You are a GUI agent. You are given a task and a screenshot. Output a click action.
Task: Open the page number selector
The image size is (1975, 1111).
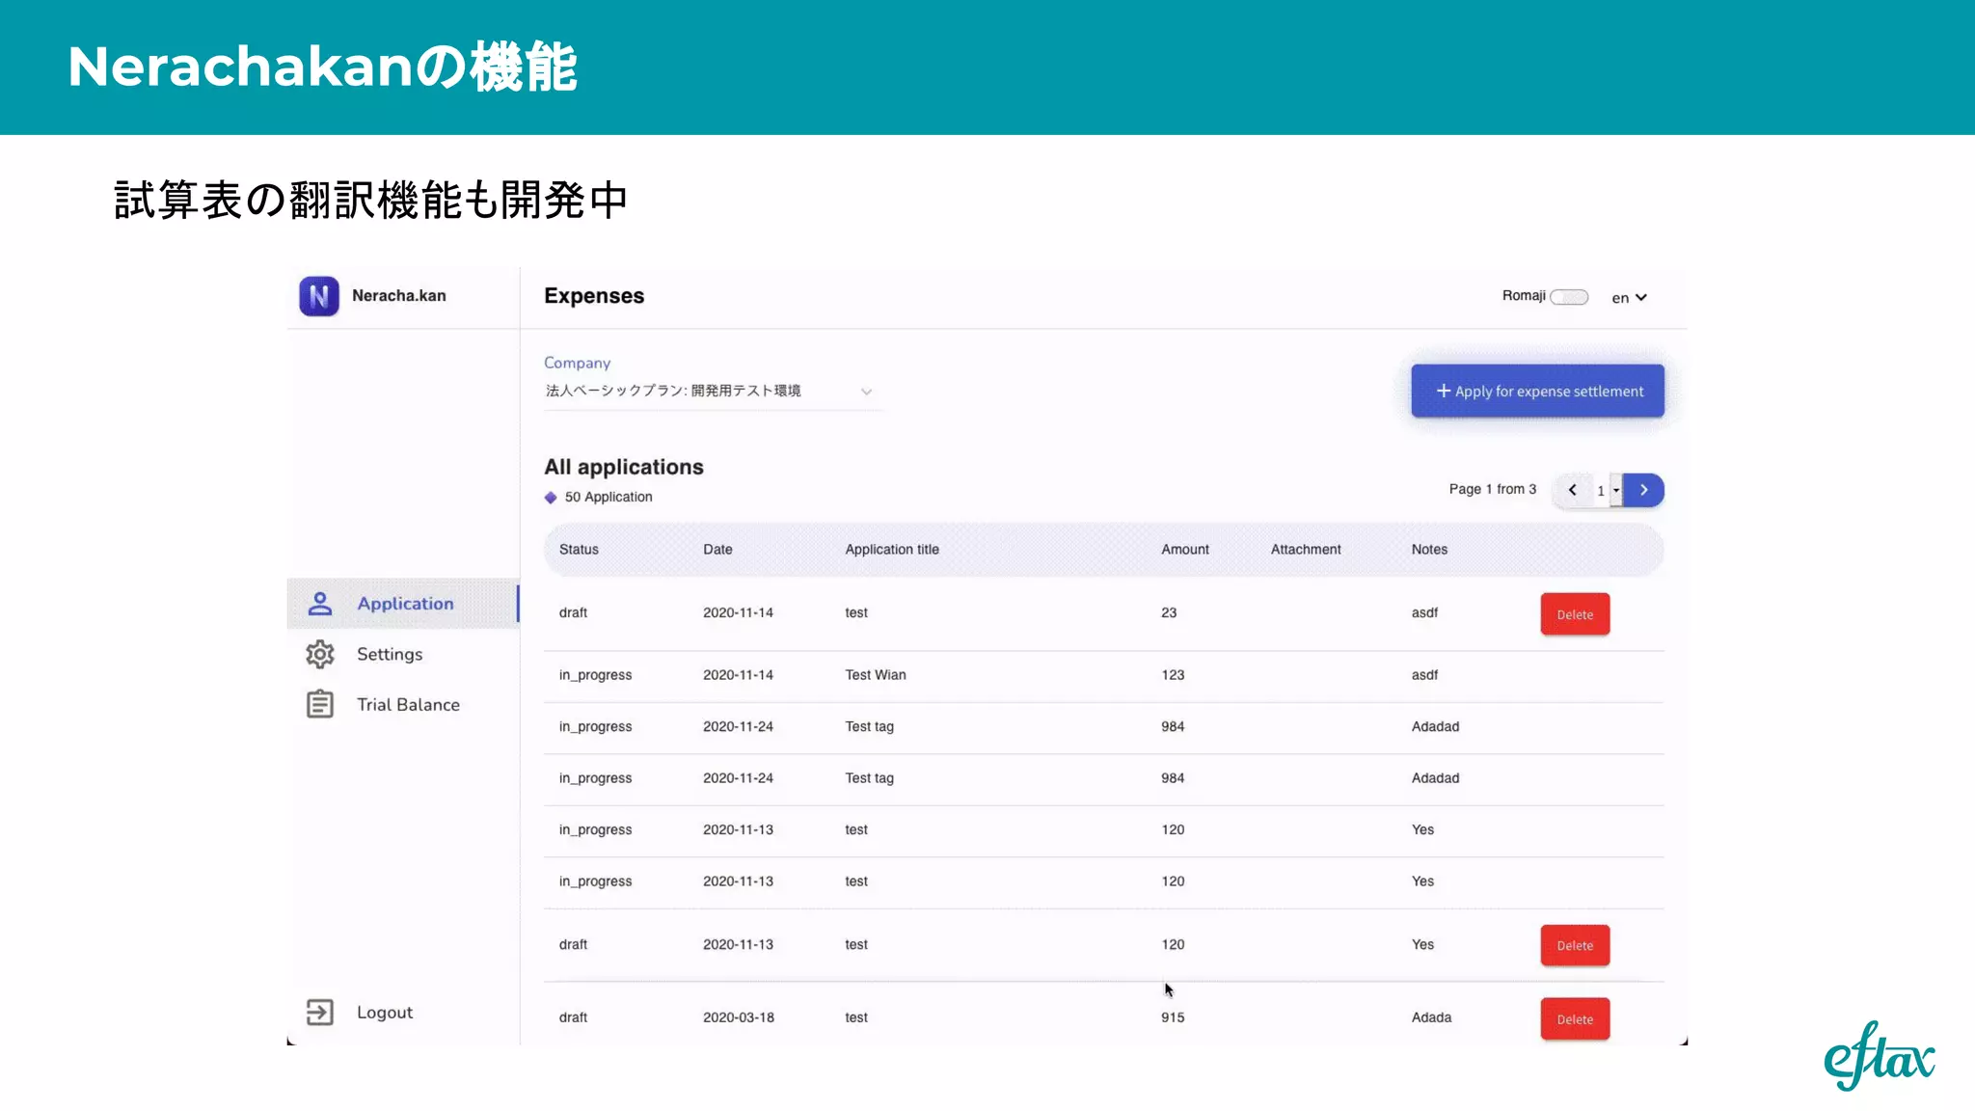[1608, 490]
